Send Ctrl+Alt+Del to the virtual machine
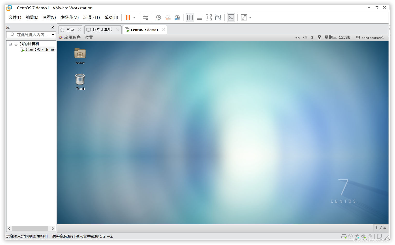Viewport: 395px width, 245px height. click(146, 17)
